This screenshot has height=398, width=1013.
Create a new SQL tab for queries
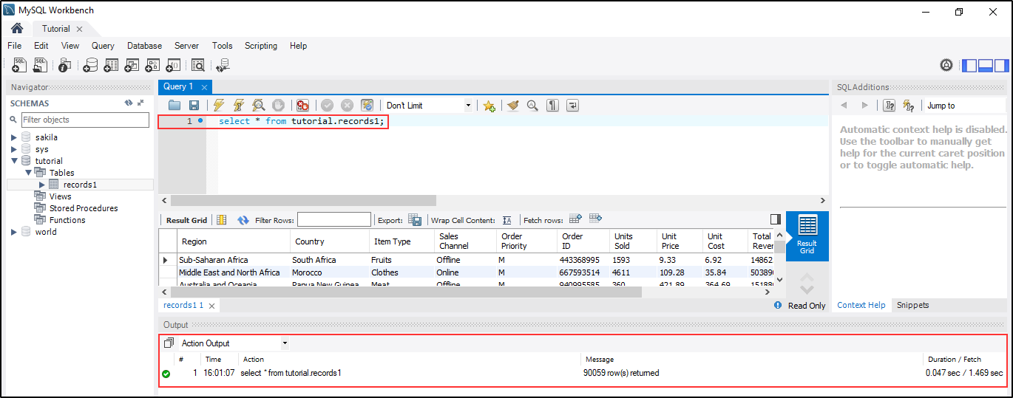click(19, 66)
